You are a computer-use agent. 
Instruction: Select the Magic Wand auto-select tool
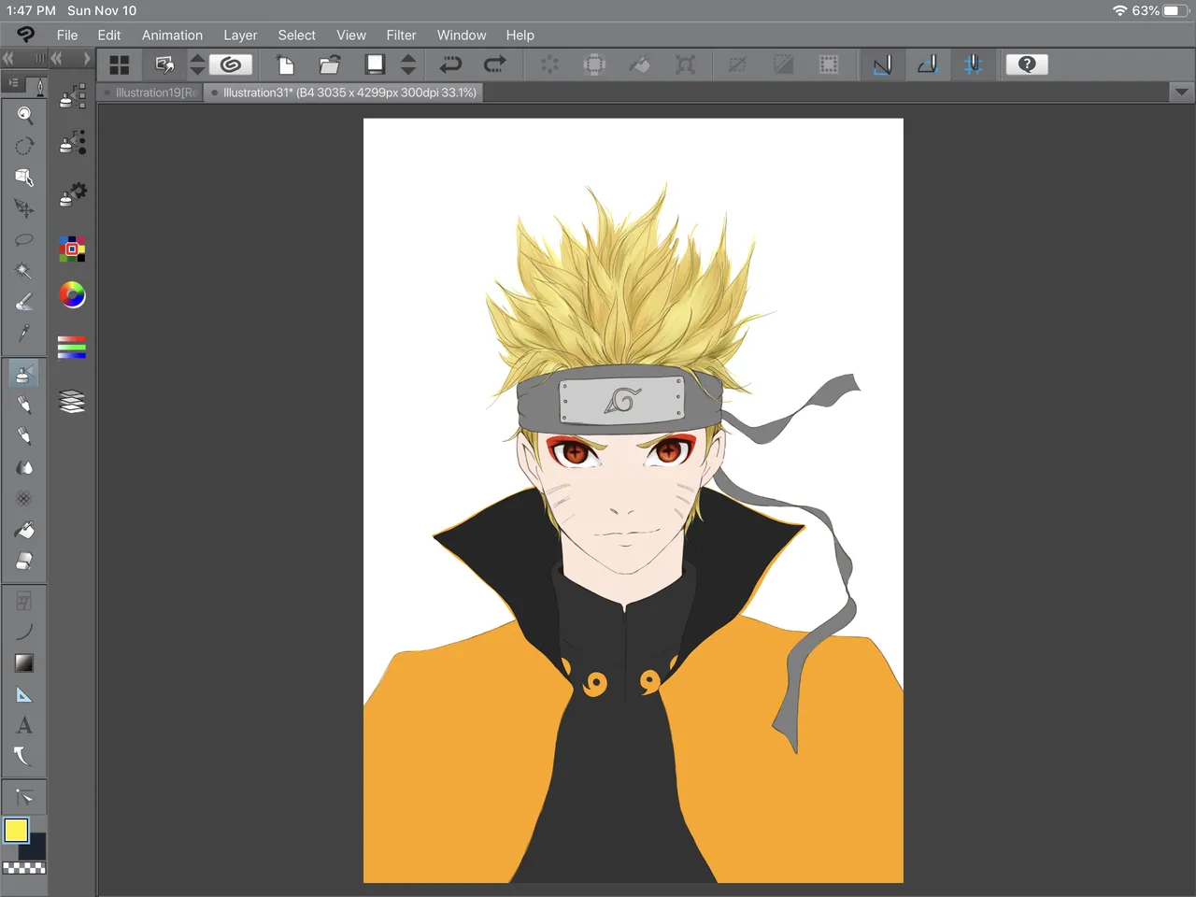pyautogui.click(x=24, y=271)
